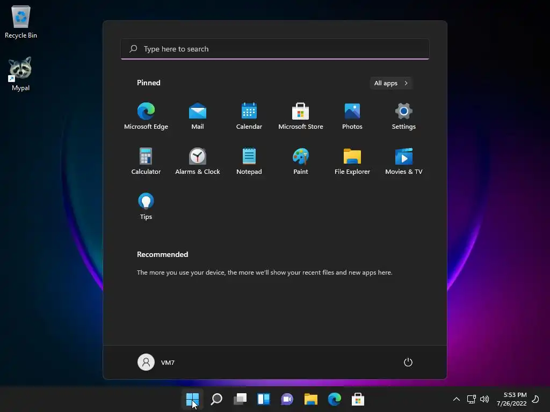Click the Type here to search box
The width and height of the screenshot is (550, 412).
275,49
